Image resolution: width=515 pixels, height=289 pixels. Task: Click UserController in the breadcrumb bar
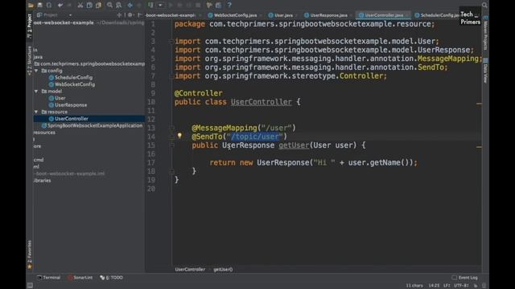tap(190, 270)
